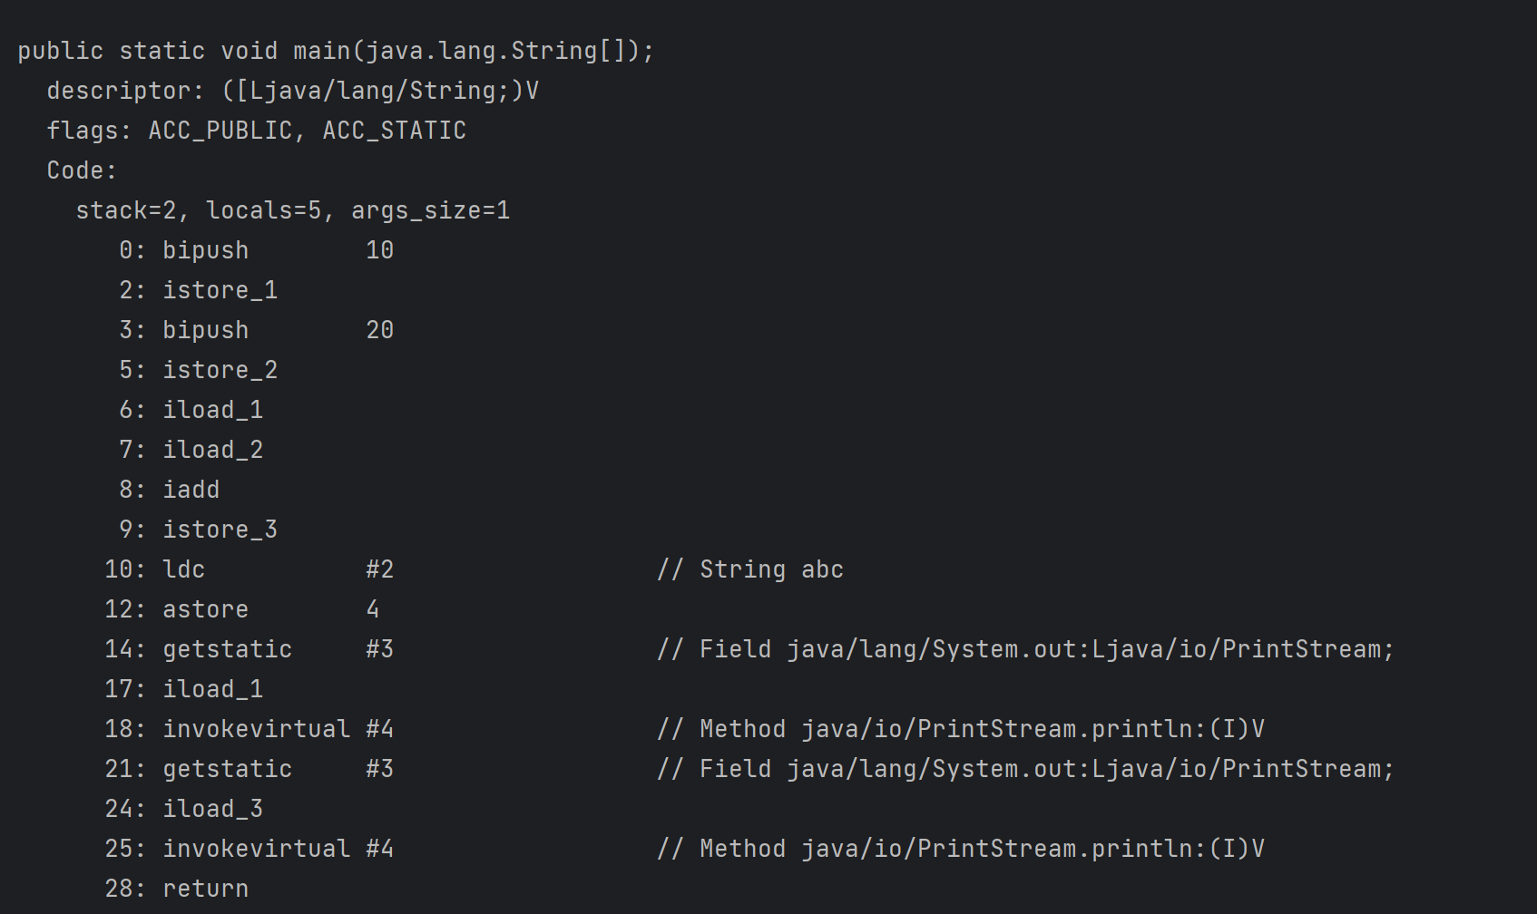Click the bipush operand value 10
The width and height of the screenshot is (1537, 914).
click(379, 250)
